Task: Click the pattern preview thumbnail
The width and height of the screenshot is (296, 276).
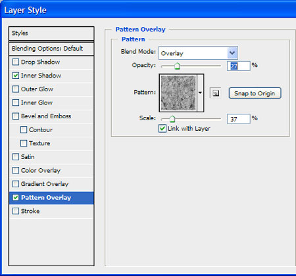Action: click(178, 93)
